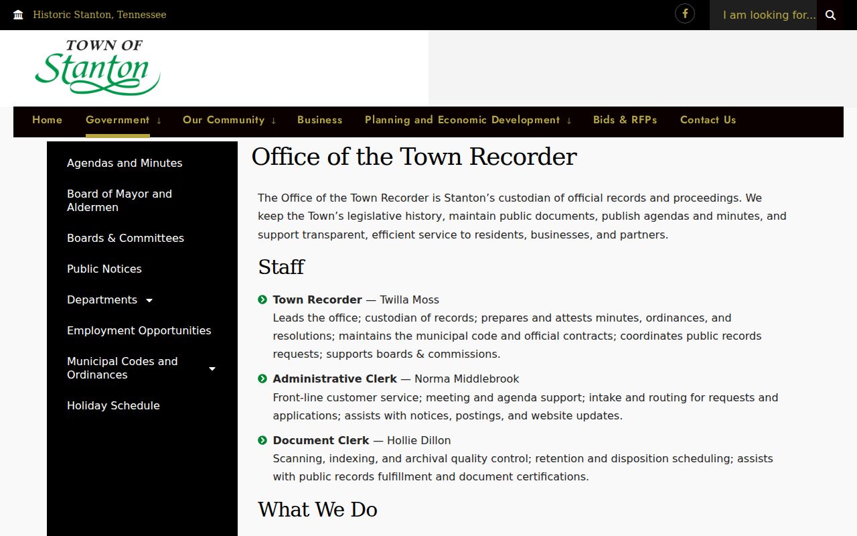Click the Historic Stanton, Tennessee link
Viewport: 857px width, 536px height.
[x=99, y=15]
